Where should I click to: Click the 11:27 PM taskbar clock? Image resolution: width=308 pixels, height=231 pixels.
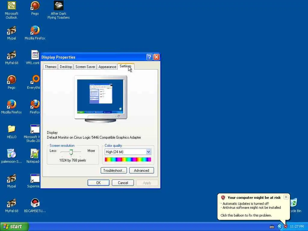pos(297,227)
